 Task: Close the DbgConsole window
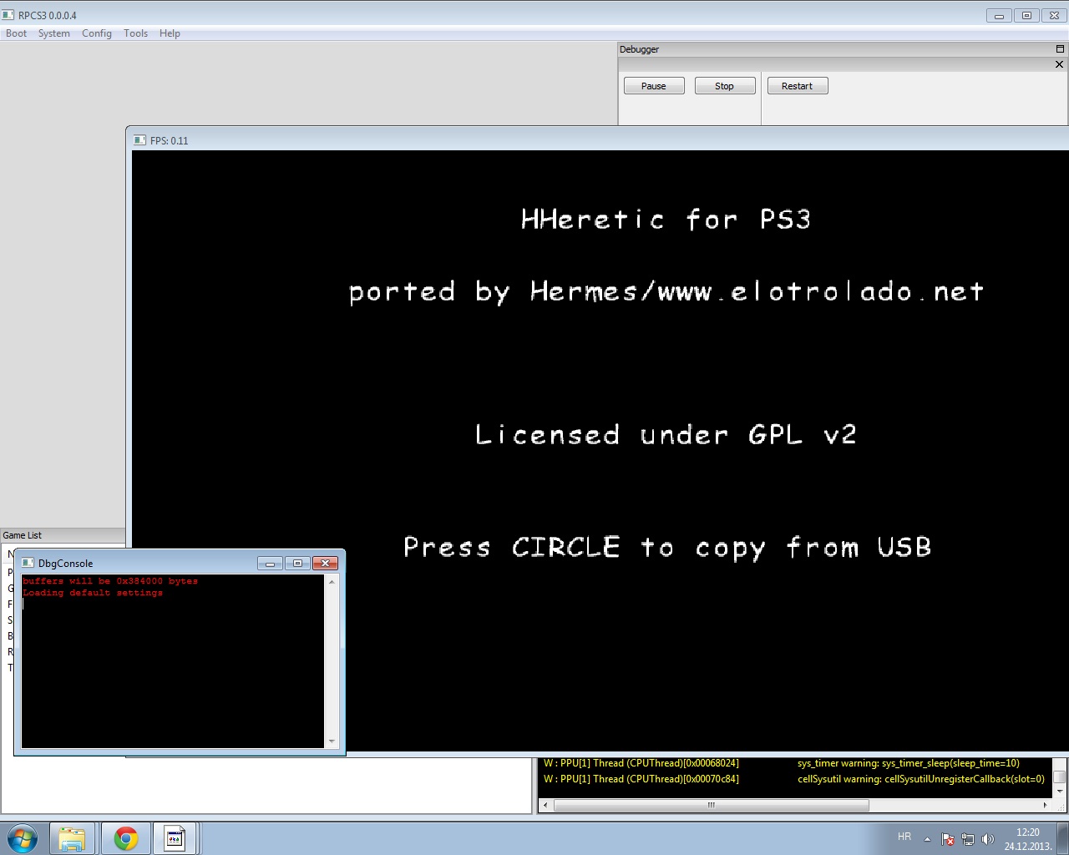point(325,564)
